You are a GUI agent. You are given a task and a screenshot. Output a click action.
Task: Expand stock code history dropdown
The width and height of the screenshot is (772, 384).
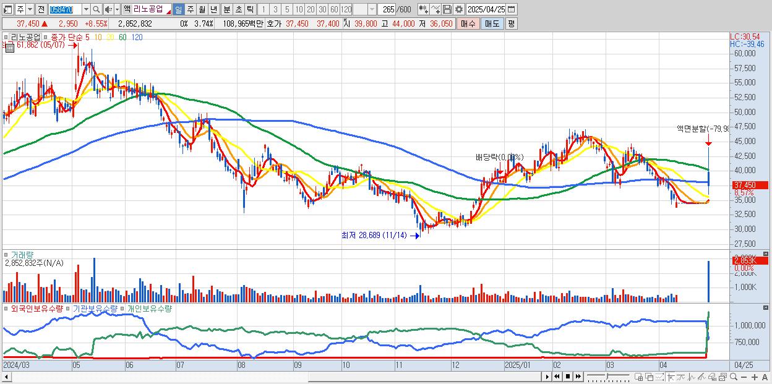86,9
